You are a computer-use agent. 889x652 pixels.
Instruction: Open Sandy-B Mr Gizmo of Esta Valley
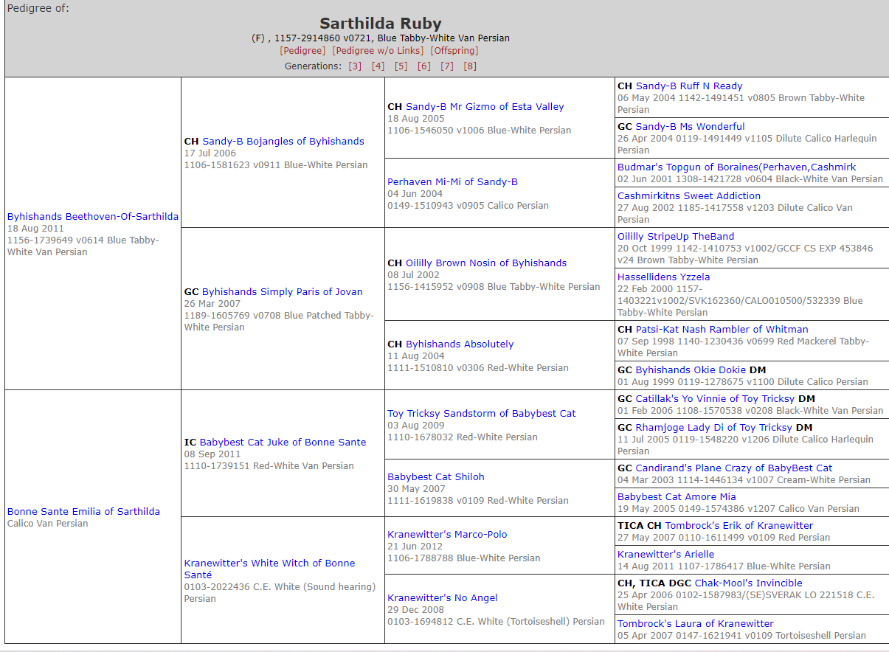tap(485, 107)
